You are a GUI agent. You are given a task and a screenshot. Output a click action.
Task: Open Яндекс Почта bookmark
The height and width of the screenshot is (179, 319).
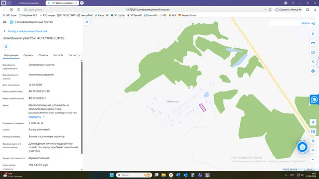[x=187, y=15]
